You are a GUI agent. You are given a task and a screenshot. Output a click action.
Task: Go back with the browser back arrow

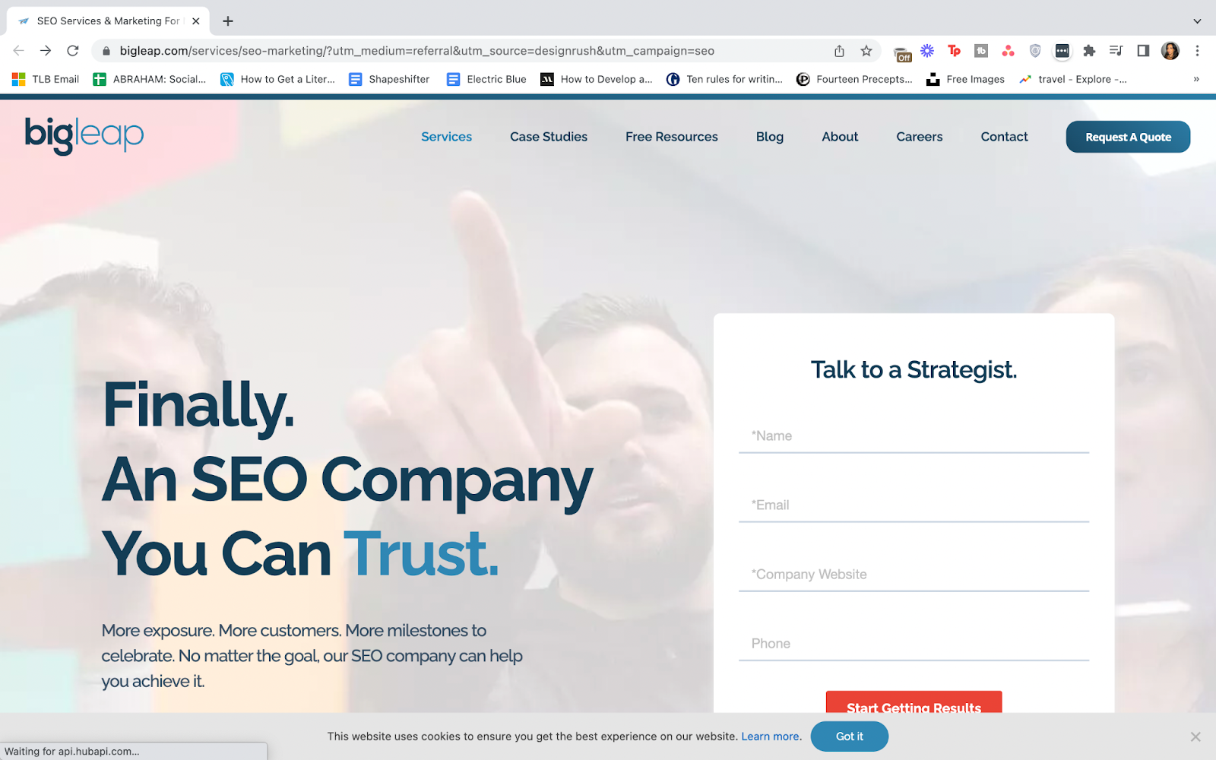pos(19,51)
